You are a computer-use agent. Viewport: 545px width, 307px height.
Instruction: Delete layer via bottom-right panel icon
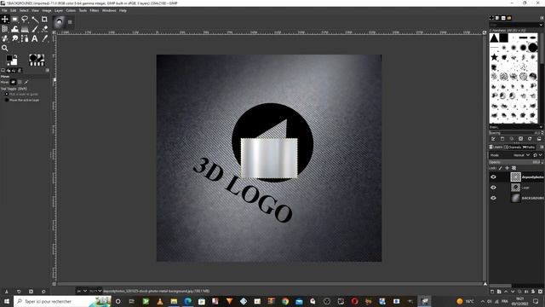540,292
